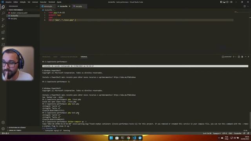The width and height of the screenshot is (251, 141).
Task: Change line ending via CRLF status item
Action: tap(230, 133)
